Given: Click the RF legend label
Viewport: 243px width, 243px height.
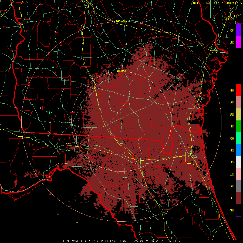Looking at the screenshot, I should pyautogui.click(x=232, y=30).
